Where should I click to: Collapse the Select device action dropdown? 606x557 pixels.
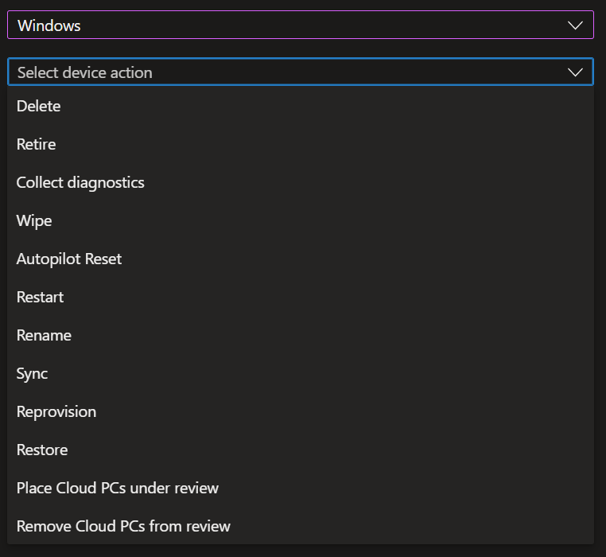point(301,72)
